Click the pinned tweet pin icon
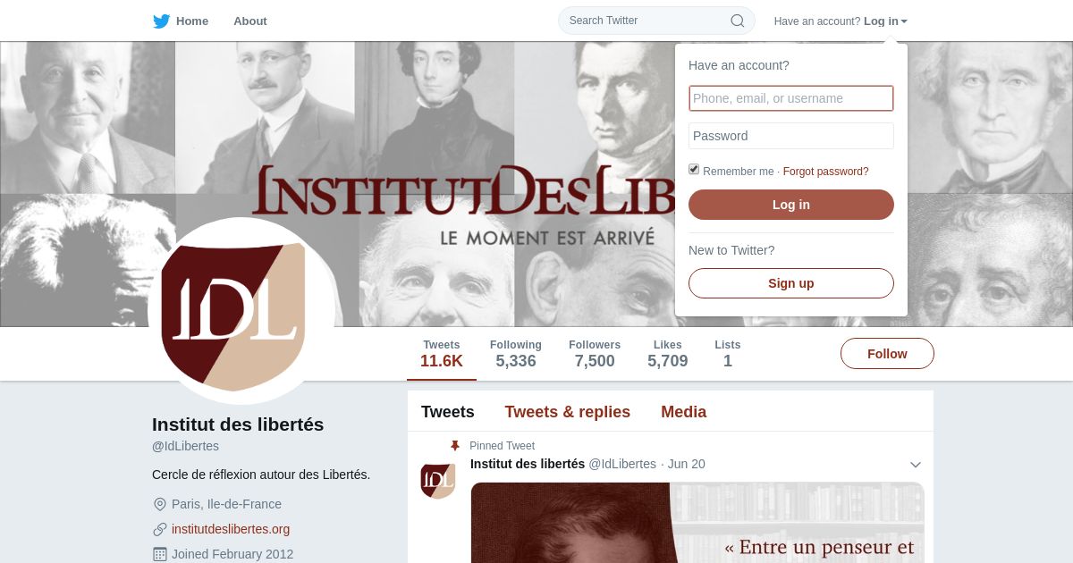Viewport: 1073px width, 563px height. point(454,446)
